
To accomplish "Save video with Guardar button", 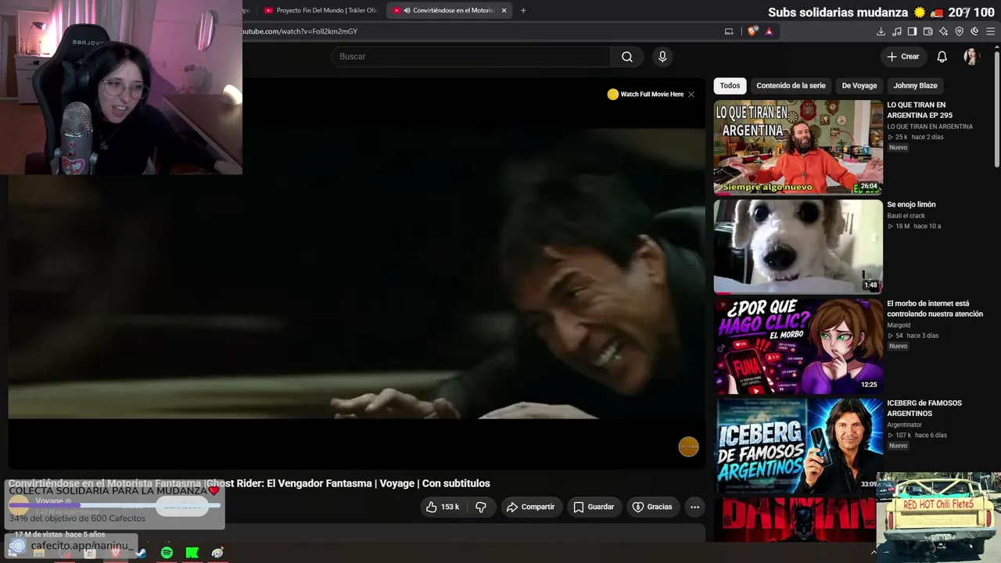I will click(x=594, y=507).
